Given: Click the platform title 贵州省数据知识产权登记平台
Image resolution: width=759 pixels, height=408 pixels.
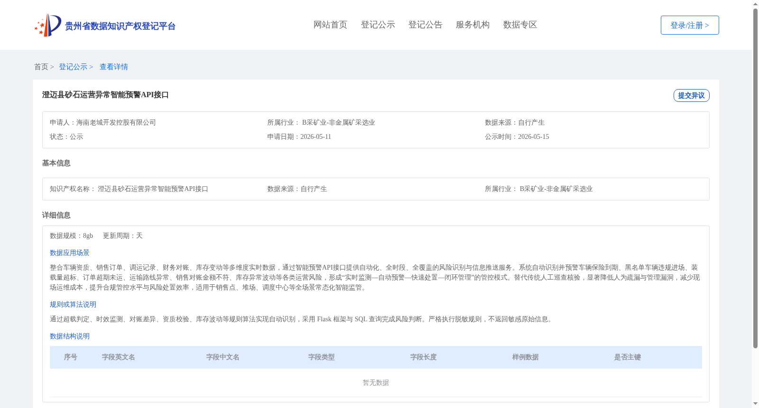Looking at the screenshot, I should pyautogui.click(x=120, y=26).
